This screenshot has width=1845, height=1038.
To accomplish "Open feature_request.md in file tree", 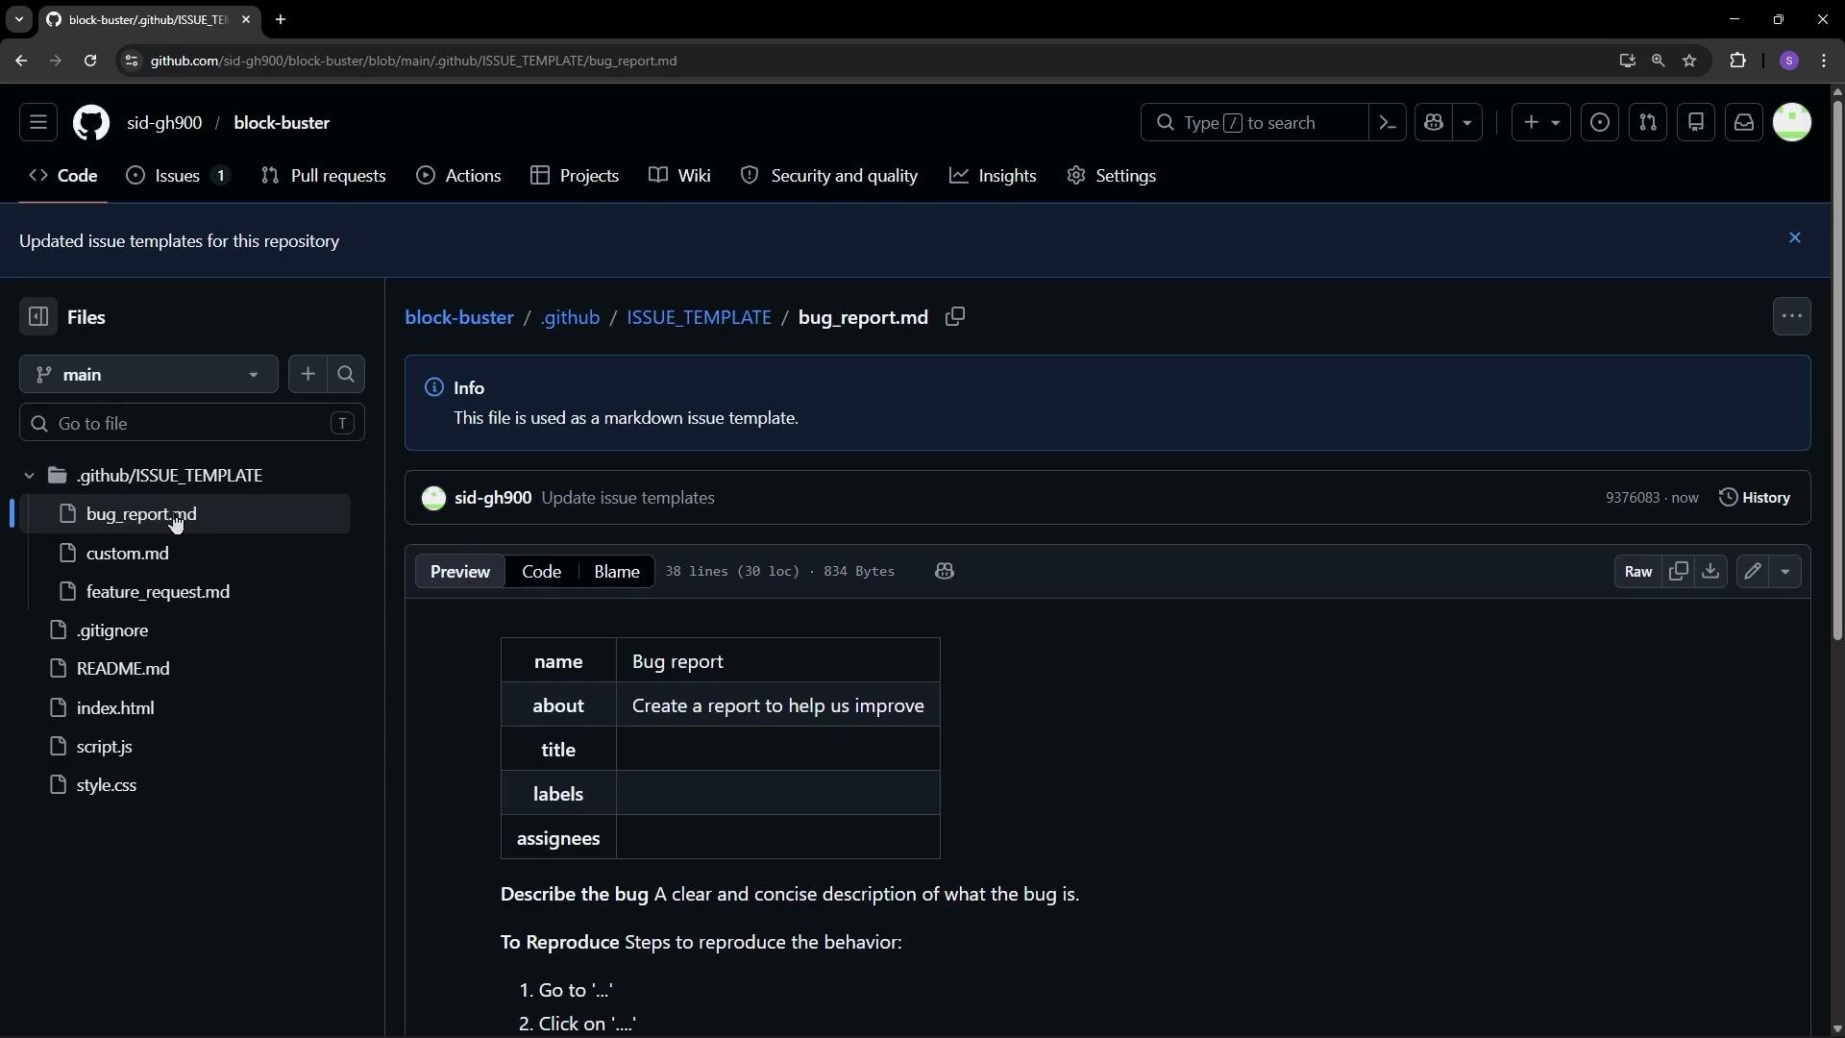I will click(x=158, y=592).
